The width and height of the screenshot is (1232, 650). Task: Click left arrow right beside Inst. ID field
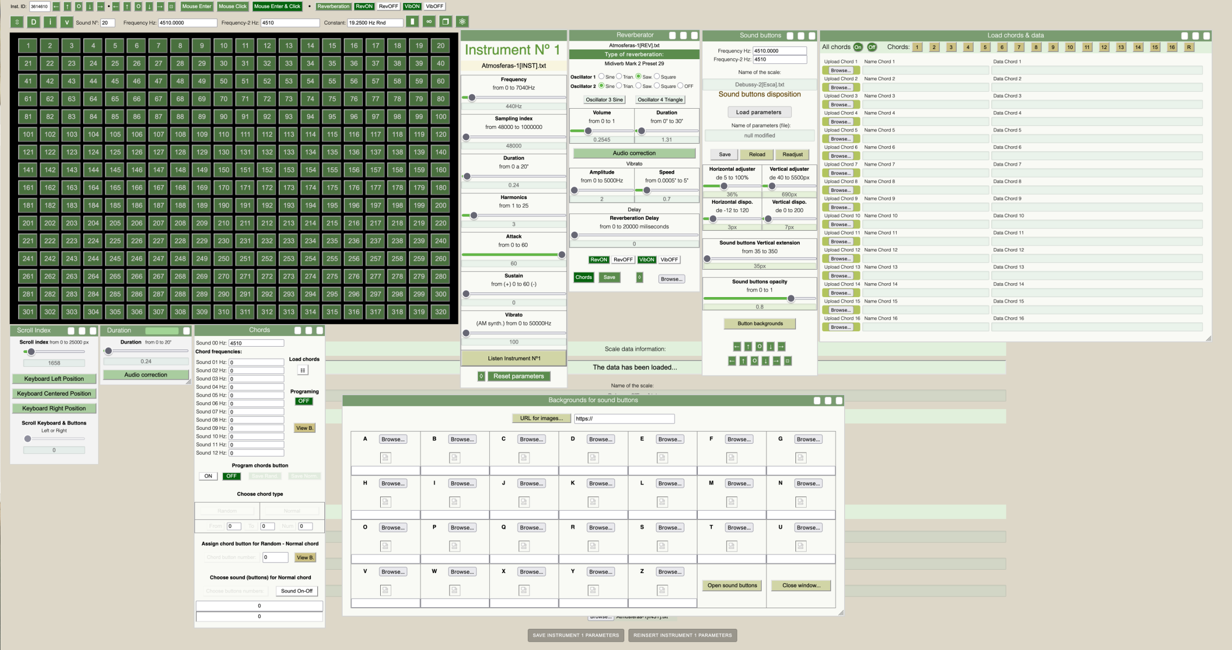click(x=56, y=6)
